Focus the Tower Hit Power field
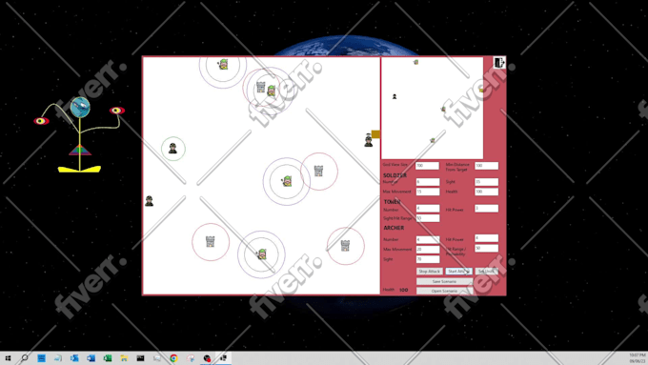 pos(486,209)
